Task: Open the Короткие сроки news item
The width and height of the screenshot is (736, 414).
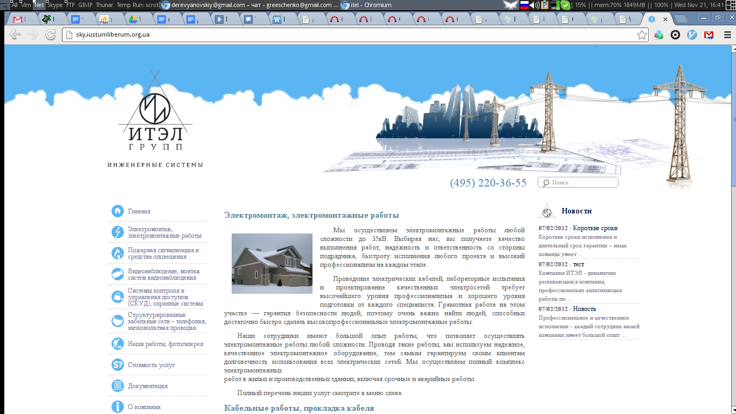Action: tap(595, 228)
